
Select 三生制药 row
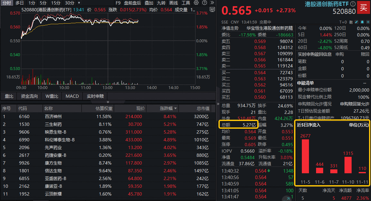pyautogui.click(x=108, y=124)
